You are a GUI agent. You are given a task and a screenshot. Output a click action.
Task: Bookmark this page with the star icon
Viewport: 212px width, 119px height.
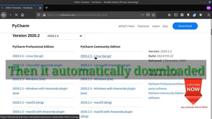pyautogui.click(x=153, y=15)
